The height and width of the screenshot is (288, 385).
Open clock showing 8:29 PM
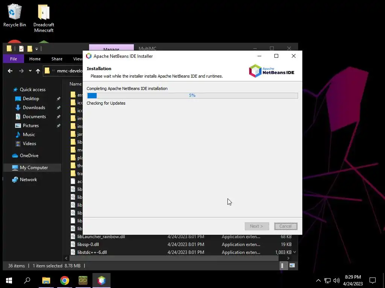click(x=353, y=280)
